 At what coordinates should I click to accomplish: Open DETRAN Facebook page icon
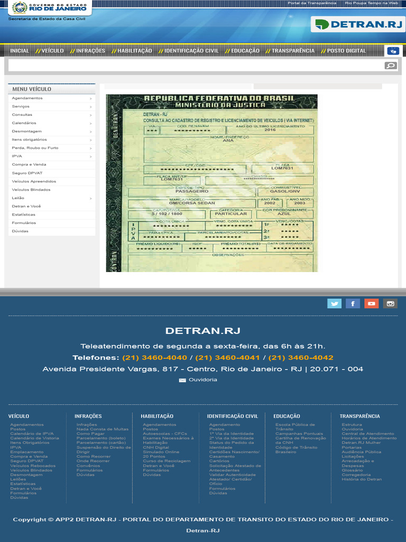[353, 303]
